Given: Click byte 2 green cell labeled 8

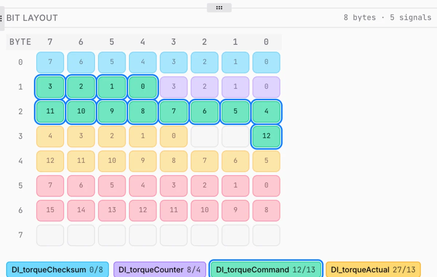Looking at the screenshot, I should click(x=143, y=111).
